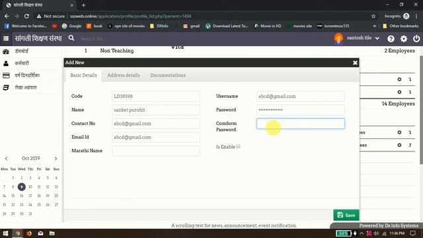Click the search magnifier icon
The height and width of the screenshot is (238, 423).
(x=71, y=38)
